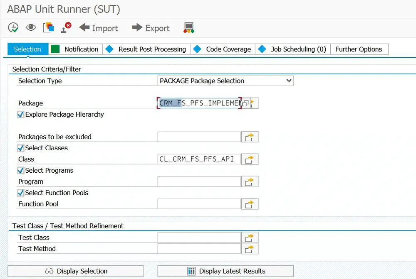The height and width of the screenshot is (279, 416).
Task: Click the monitor traffic-light icon
Action: [x=188, y=28]
